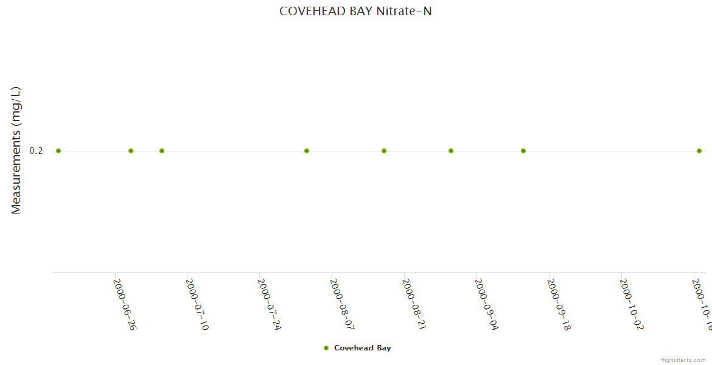712x365 pixels.
Task: Select the data point just after the 2000-06-26 tick
Action: tap(131, 151)
